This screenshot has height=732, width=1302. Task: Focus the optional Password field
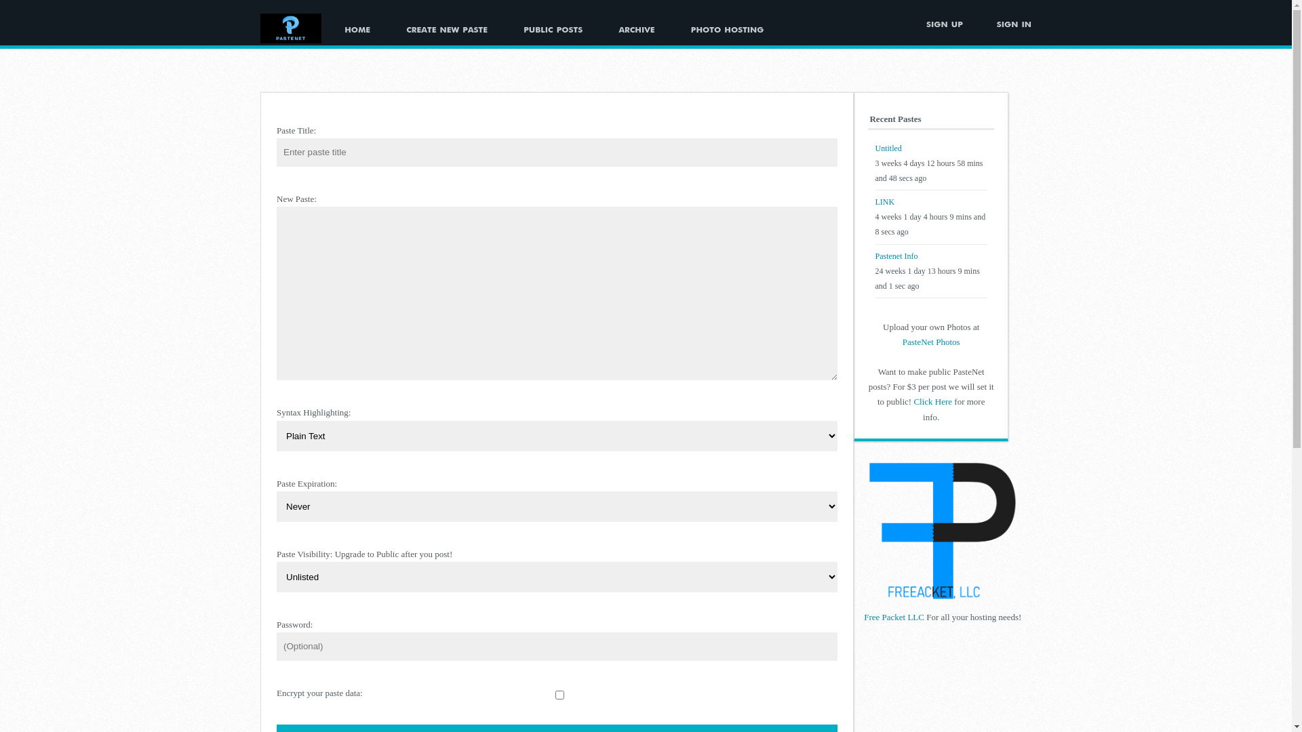557,647
